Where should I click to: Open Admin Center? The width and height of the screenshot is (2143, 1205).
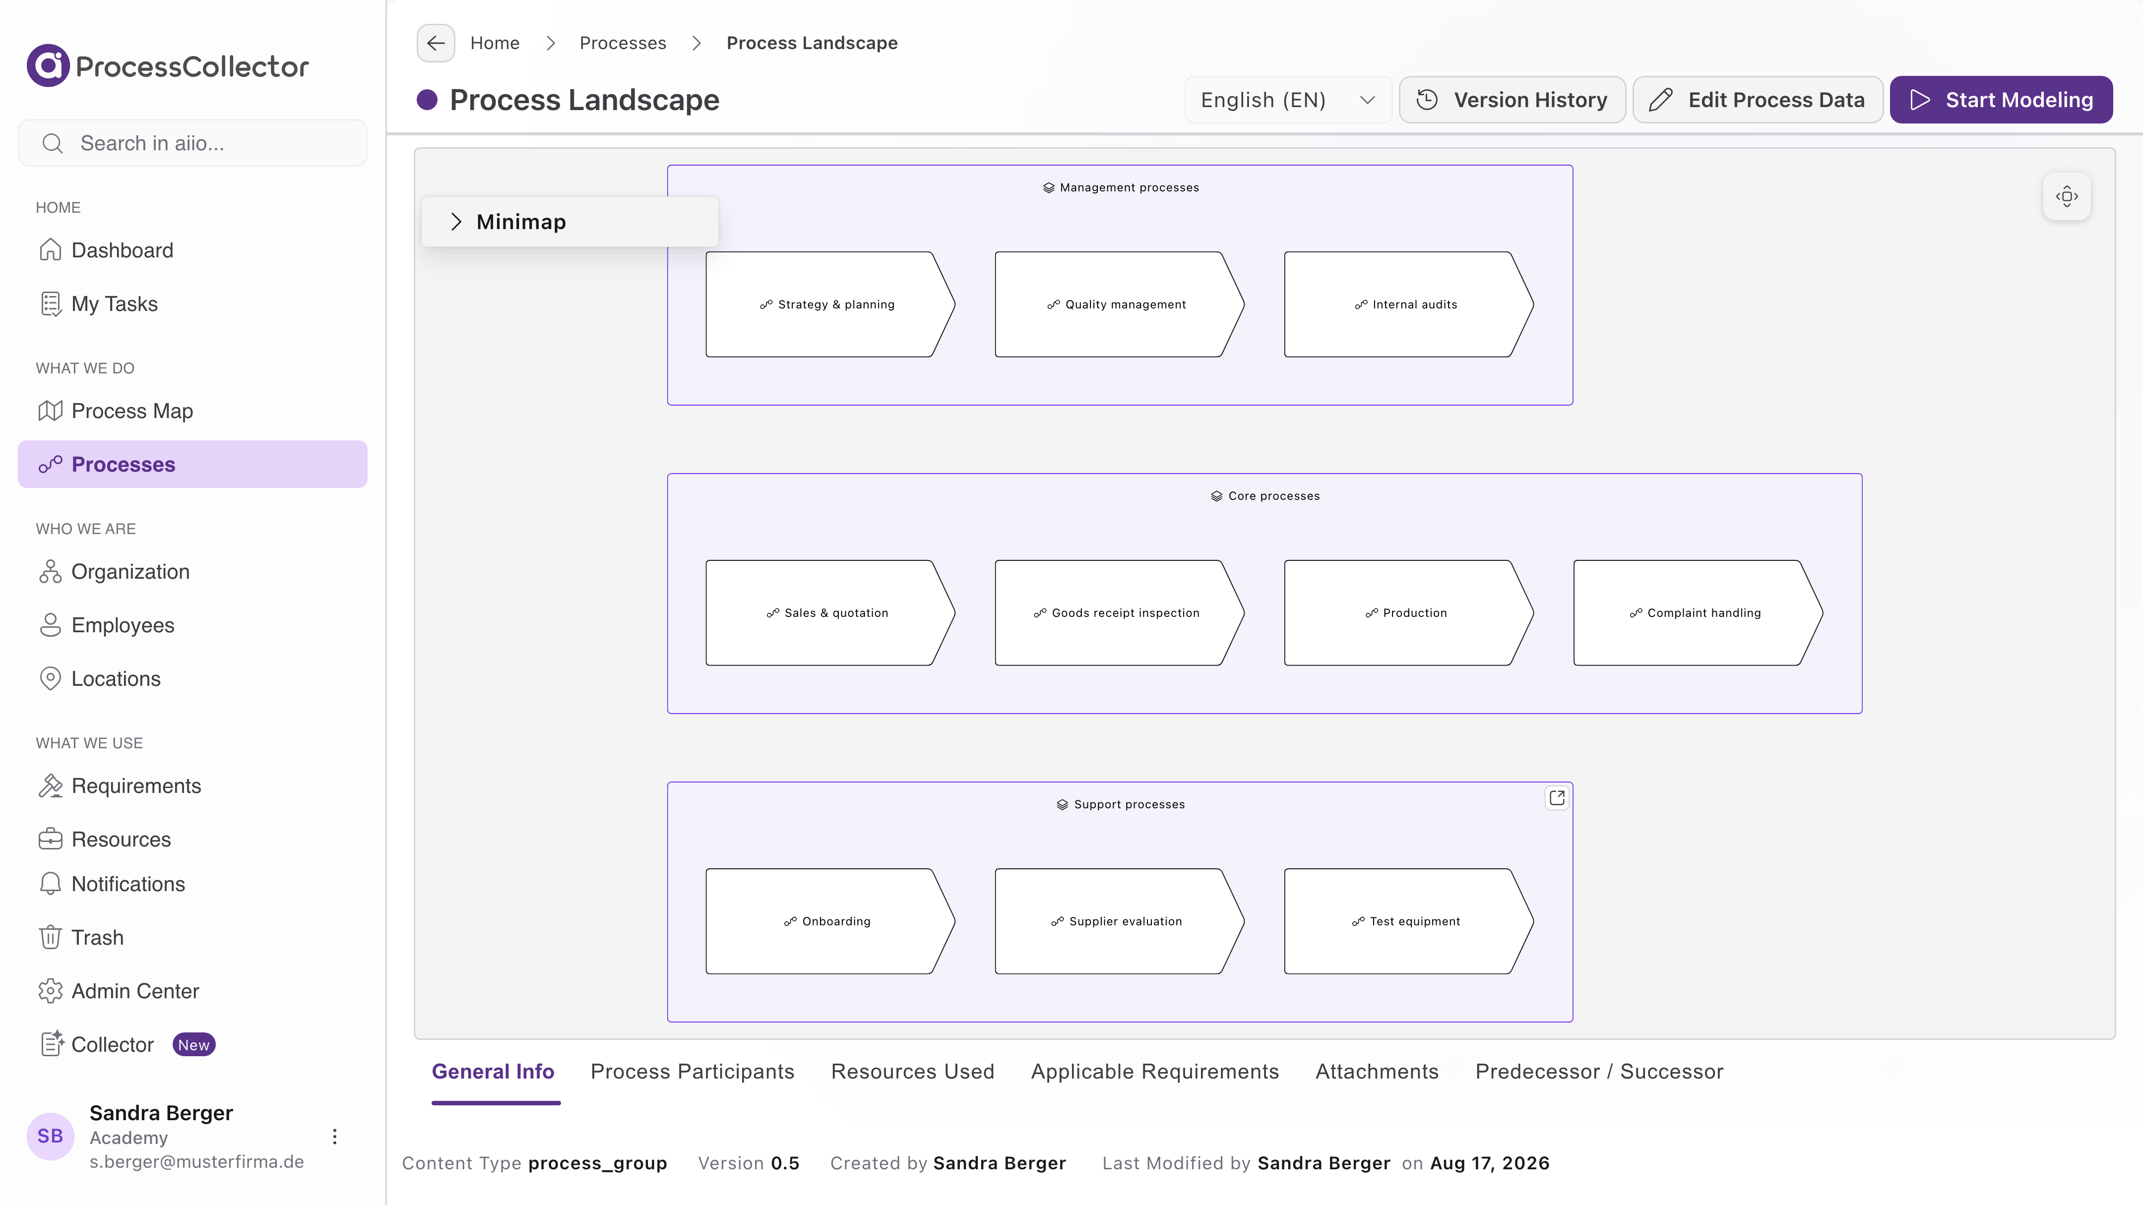(x=192, y=991)
